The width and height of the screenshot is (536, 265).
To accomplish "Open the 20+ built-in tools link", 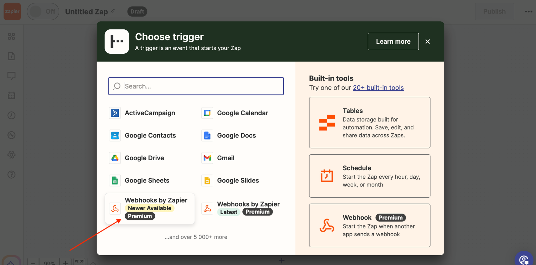I will pos(378,88).
